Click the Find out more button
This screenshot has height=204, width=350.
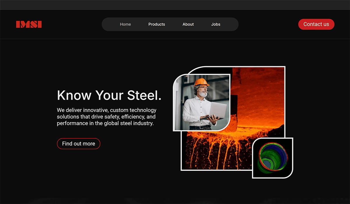point(78,144)
